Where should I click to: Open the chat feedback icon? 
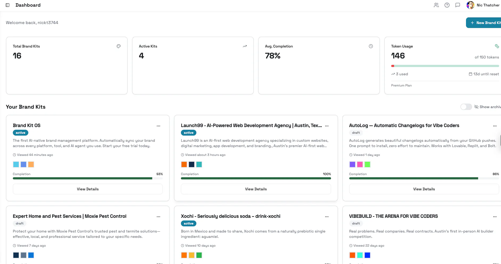(x=458, y=5)
